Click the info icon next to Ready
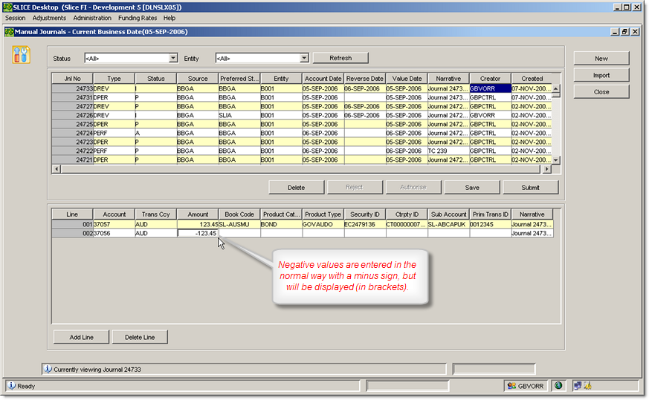 coord(12,386)
